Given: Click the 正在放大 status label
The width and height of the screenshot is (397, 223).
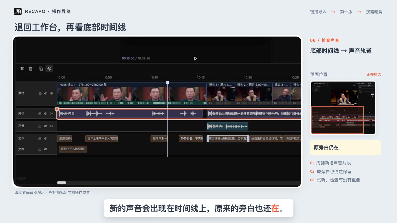Looking at the screenshot, I should pyautogui.click(x=374, y=75).
